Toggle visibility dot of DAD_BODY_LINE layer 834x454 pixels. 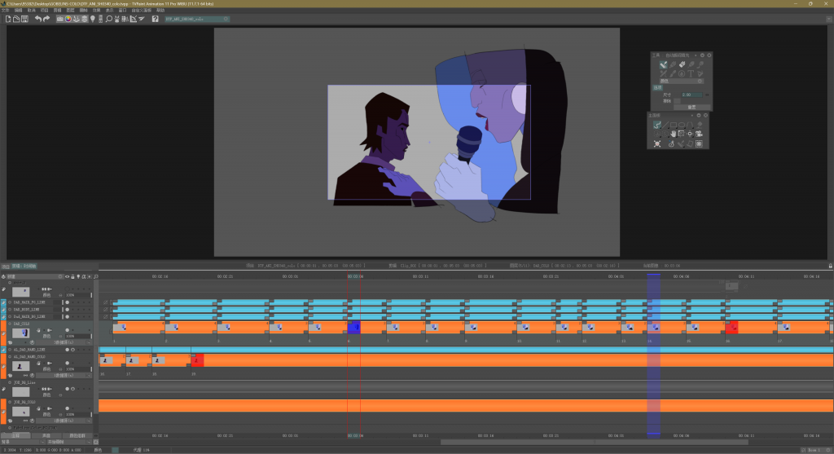pyautogui.click(x=67, y=310)
